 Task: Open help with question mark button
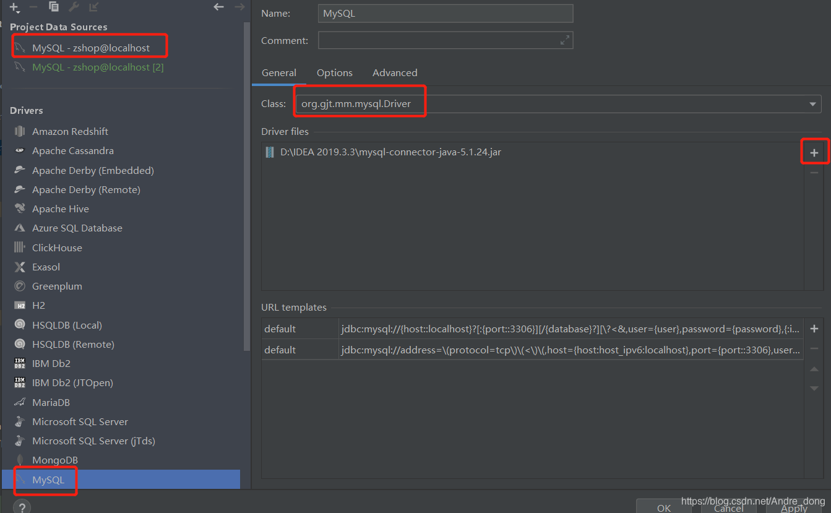click(x=22, y=508)
